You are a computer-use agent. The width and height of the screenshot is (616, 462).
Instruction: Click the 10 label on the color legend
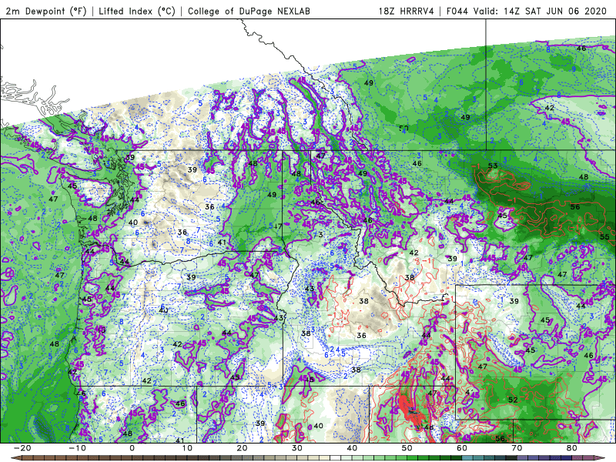click(x=187, y=448)
